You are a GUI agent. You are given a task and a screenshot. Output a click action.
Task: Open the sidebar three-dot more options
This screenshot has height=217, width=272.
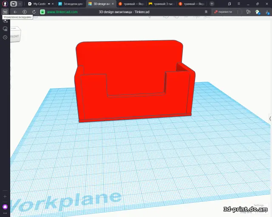[5, 213]
